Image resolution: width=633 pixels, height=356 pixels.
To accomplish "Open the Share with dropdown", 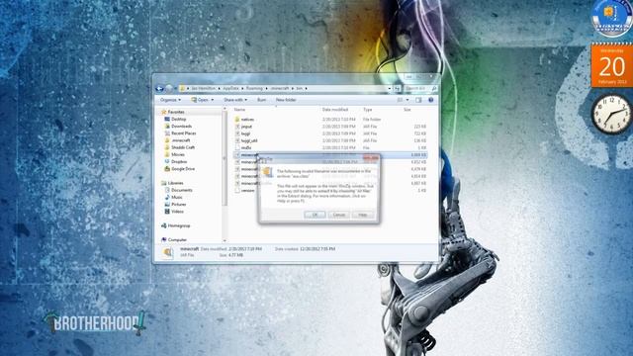I will (235, 100).
